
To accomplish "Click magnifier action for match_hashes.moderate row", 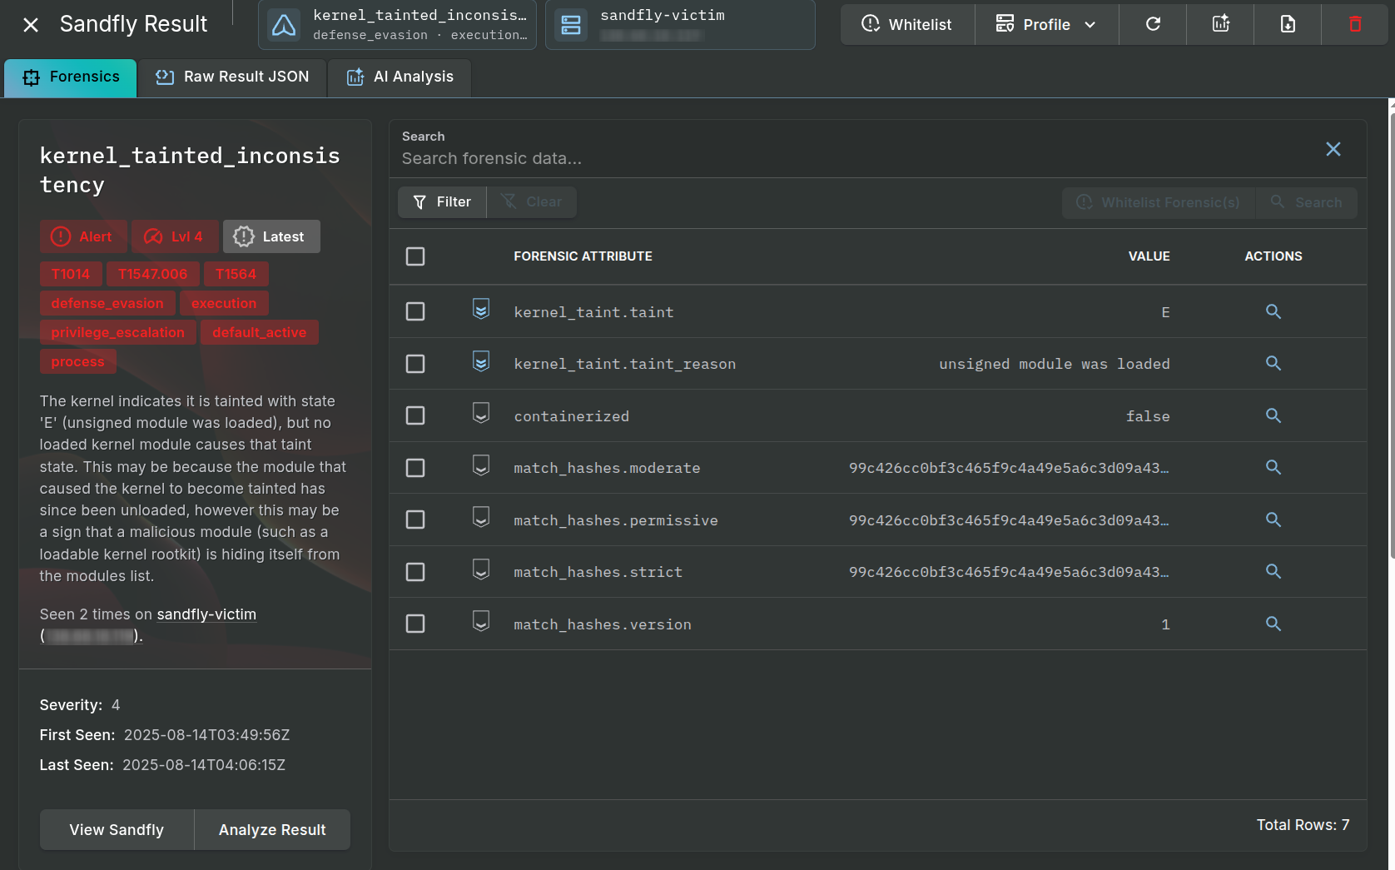I will pos(1273,467).
